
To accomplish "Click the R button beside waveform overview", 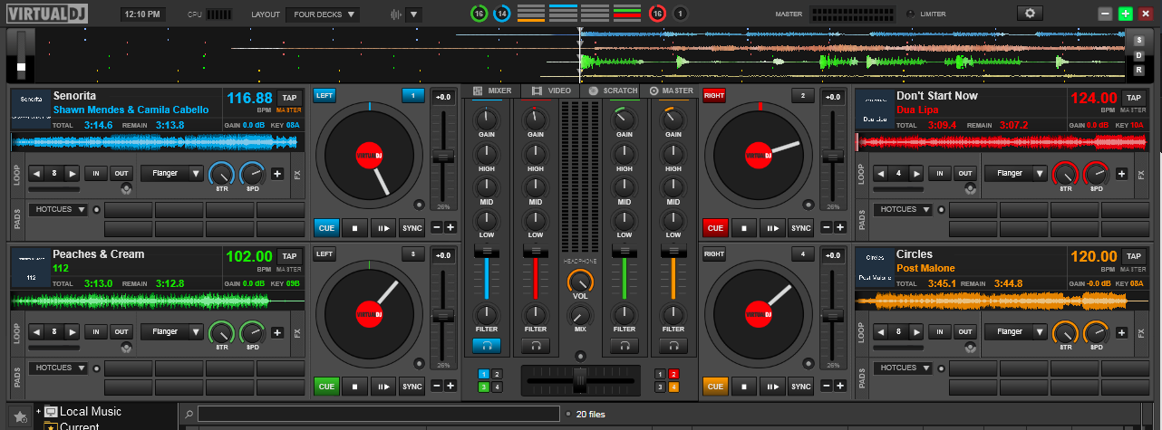I will click(1138, 70).
